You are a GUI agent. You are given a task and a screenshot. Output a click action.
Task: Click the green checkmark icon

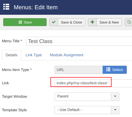point(54,22)
